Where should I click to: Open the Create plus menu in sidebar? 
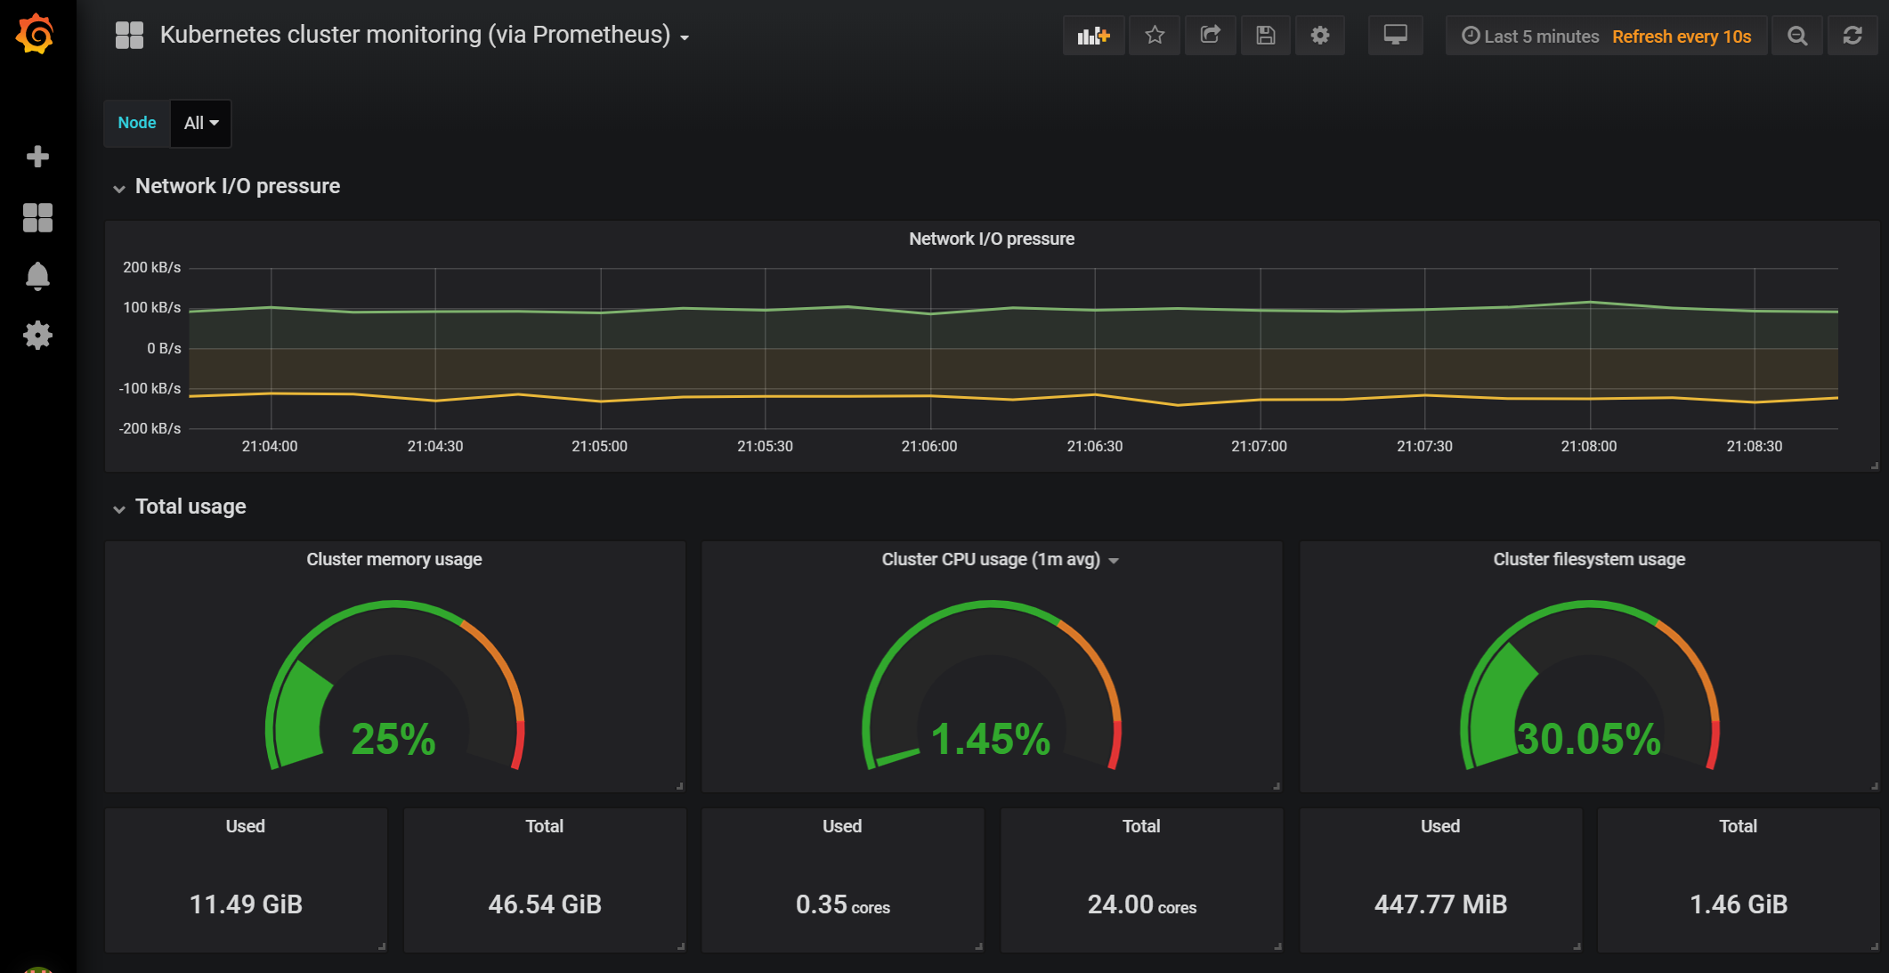tap(37, 157)
